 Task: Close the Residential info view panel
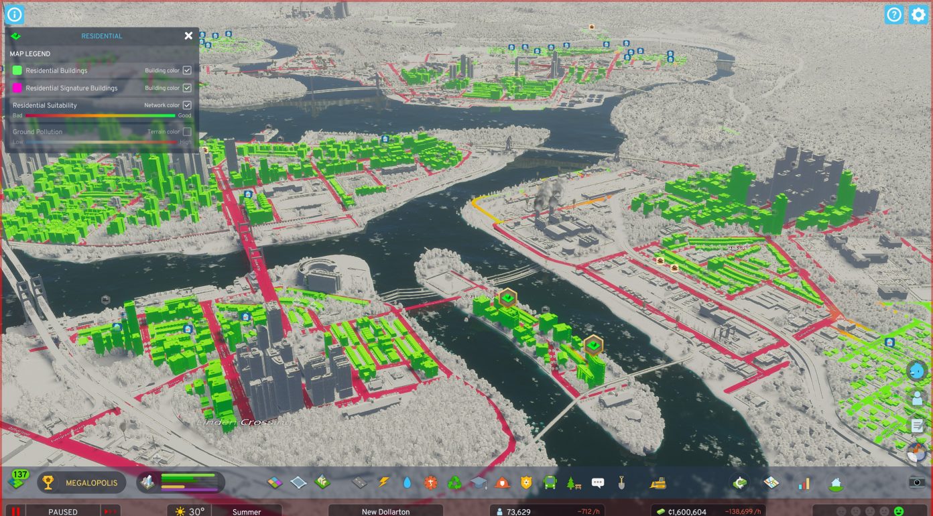(x=188, y=36)
